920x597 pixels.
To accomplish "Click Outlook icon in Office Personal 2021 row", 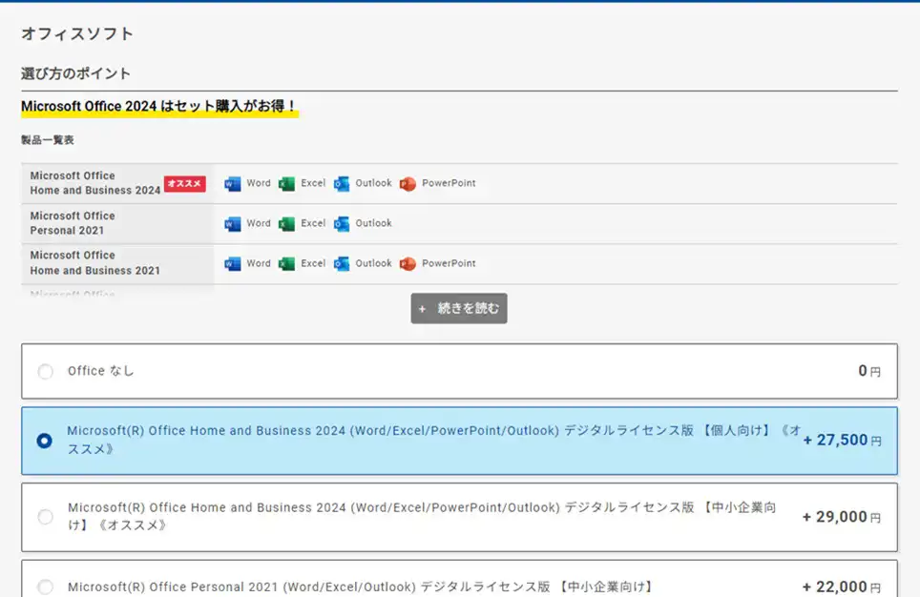I will point(342,223).
